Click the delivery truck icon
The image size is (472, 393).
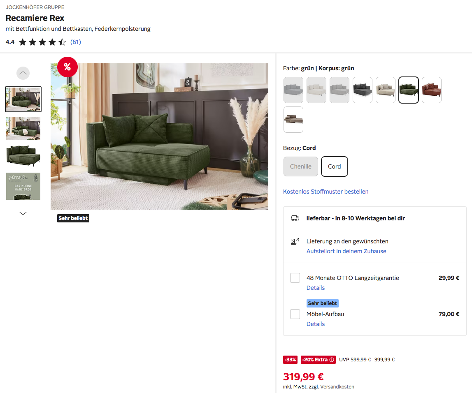click(x=295, y=218)
